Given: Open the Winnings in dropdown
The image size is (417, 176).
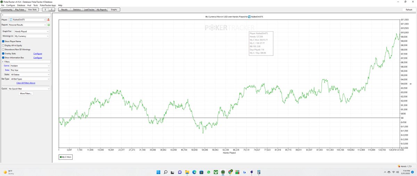Looking at the screenshot, I should coord(32,36).
